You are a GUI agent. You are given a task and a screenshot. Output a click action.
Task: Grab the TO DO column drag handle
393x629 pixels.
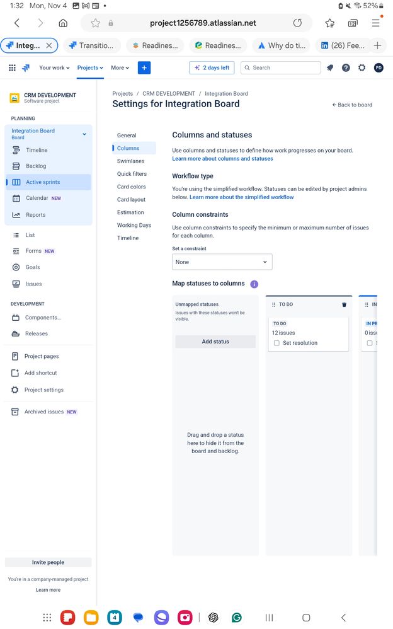click(x=273, y=304)
